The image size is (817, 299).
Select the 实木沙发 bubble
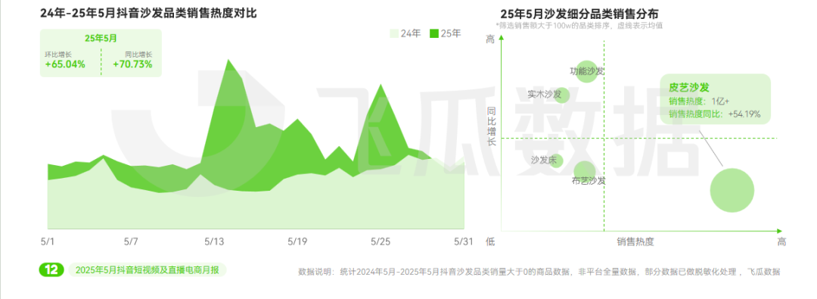[561, 95]
